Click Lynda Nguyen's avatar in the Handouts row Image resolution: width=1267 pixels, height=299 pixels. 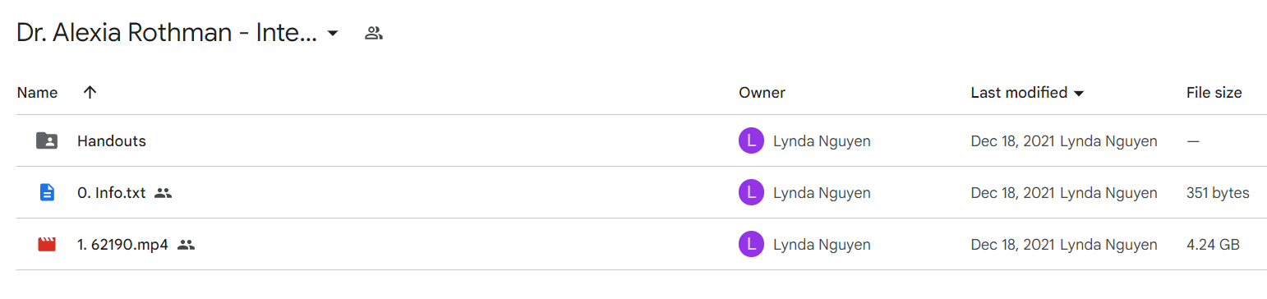[x=751, y=141]
